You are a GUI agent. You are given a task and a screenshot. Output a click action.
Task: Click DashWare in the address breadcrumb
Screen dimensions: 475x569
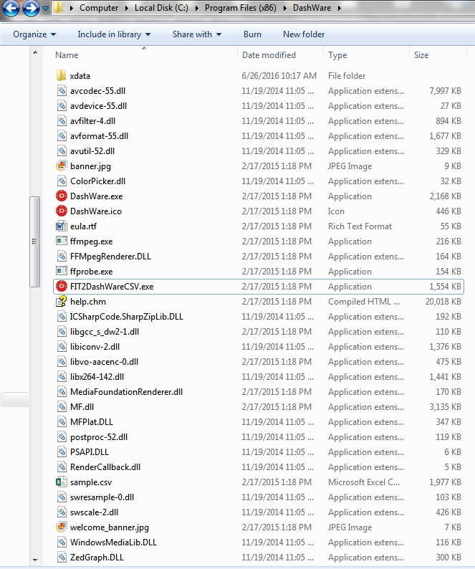312,8
